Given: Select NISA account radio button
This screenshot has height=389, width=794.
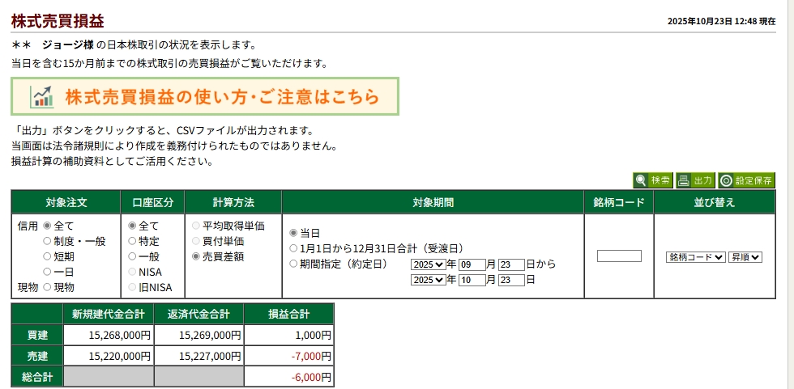Looking at the screenshot, I should (133, 272).
